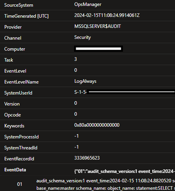Viewport: 175px width, 191px height.
Task: Select the Keywords hex value 0x80a0000000000000
Action: click(x=97, y=125)
